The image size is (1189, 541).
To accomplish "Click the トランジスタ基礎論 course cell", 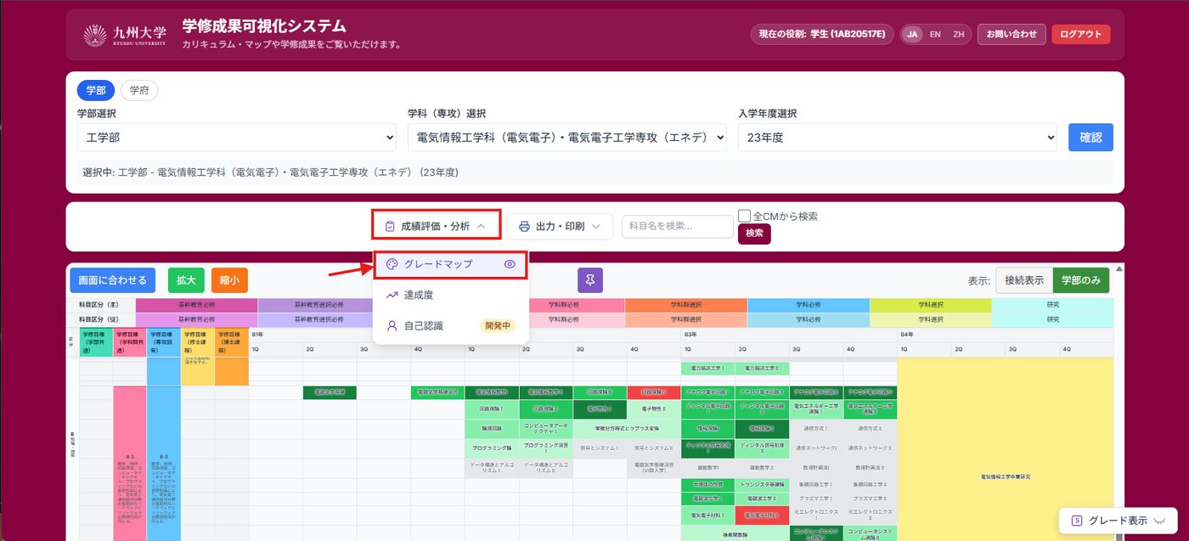I will pos(762,484).
